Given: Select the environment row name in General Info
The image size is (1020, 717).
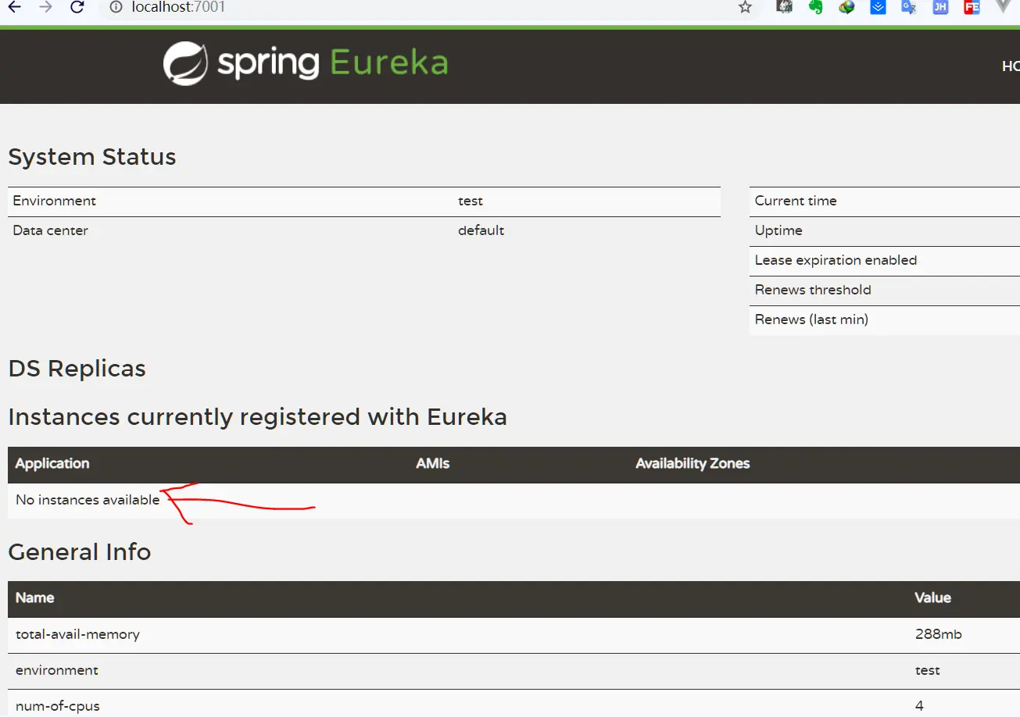Looking at the screenshot, I should (57, 670).
